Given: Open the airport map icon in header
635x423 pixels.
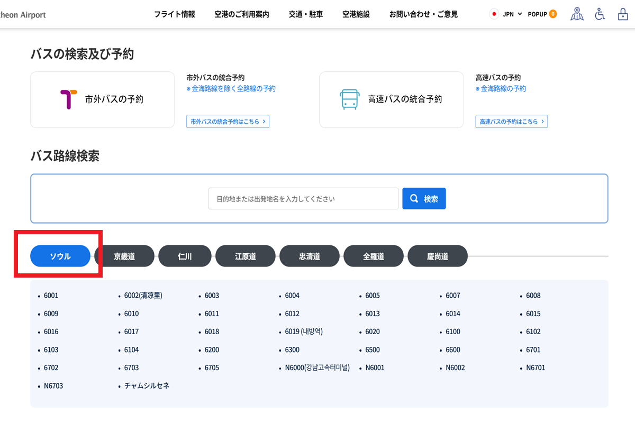Looking at the screenshot, I should coord(577,14).
